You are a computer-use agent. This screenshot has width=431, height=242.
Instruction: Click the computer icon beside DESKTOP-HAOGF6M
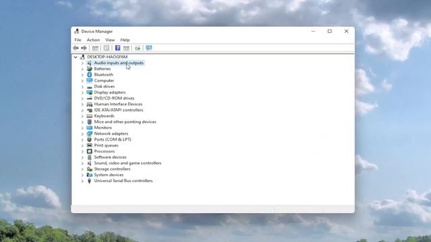(82, 56)
